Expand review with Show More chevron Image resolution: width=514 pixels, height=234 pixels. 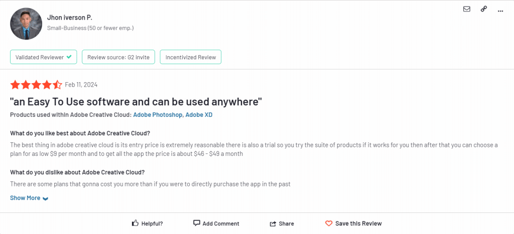(x=45, y=198)
